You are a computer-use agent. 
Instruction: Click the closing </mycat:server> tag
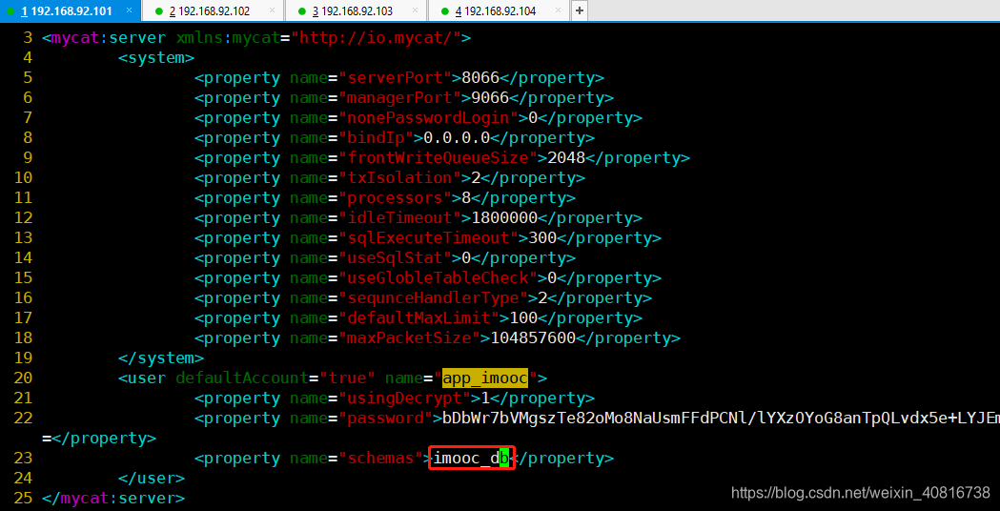click(x=112, y=499)
